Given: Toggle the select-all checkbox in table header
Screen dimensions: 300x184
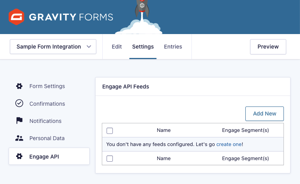Looking at the screenshot, I should 110,131.
